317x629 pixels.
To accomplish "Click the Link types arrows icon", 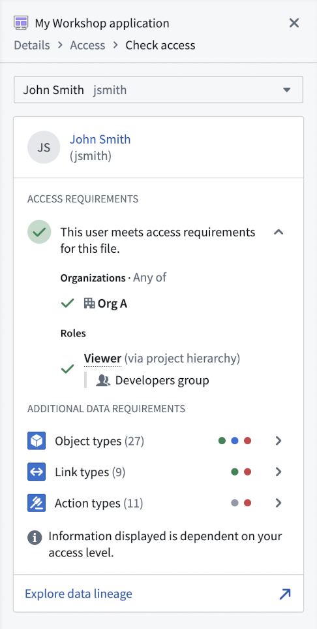I will tap(37, 472).
